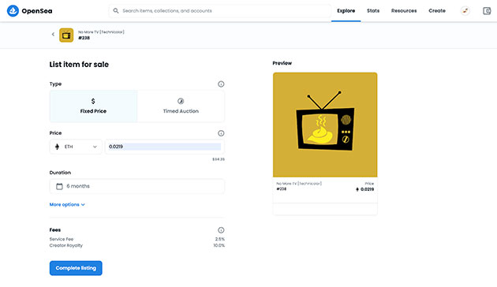Viewport: 497px width, 287px height.
Task: Expand More options
Action: [67, 205]
